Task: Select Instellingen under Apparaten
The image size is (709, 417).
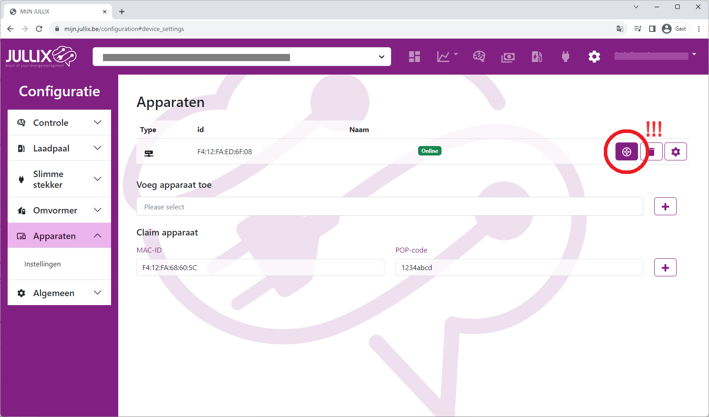Action: point(43,264)
